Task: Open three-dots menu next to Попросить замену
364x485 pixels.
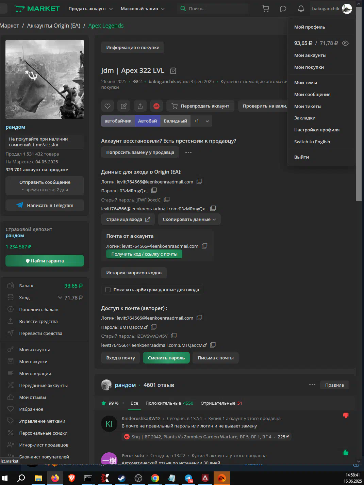Action: point(188,152)
